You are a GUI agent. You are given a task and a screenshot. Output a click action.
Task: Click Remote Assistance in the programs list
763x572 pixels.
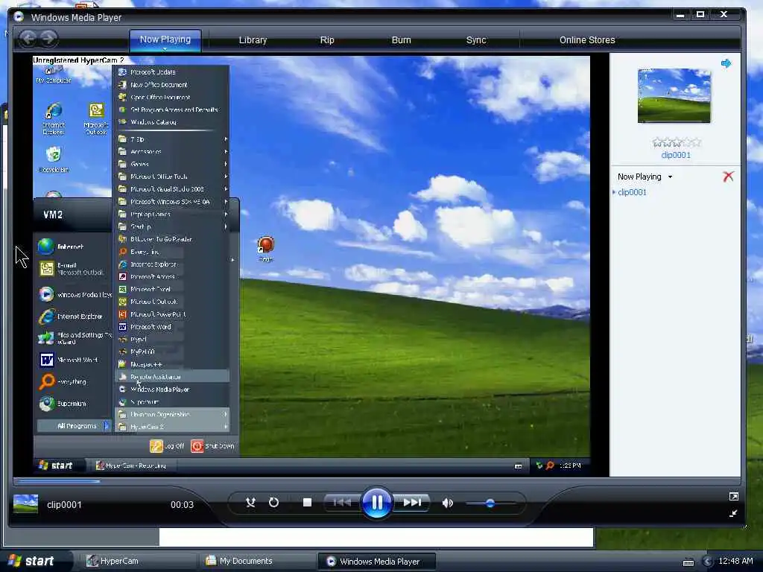pyautogui.click(x=172, y=377)
